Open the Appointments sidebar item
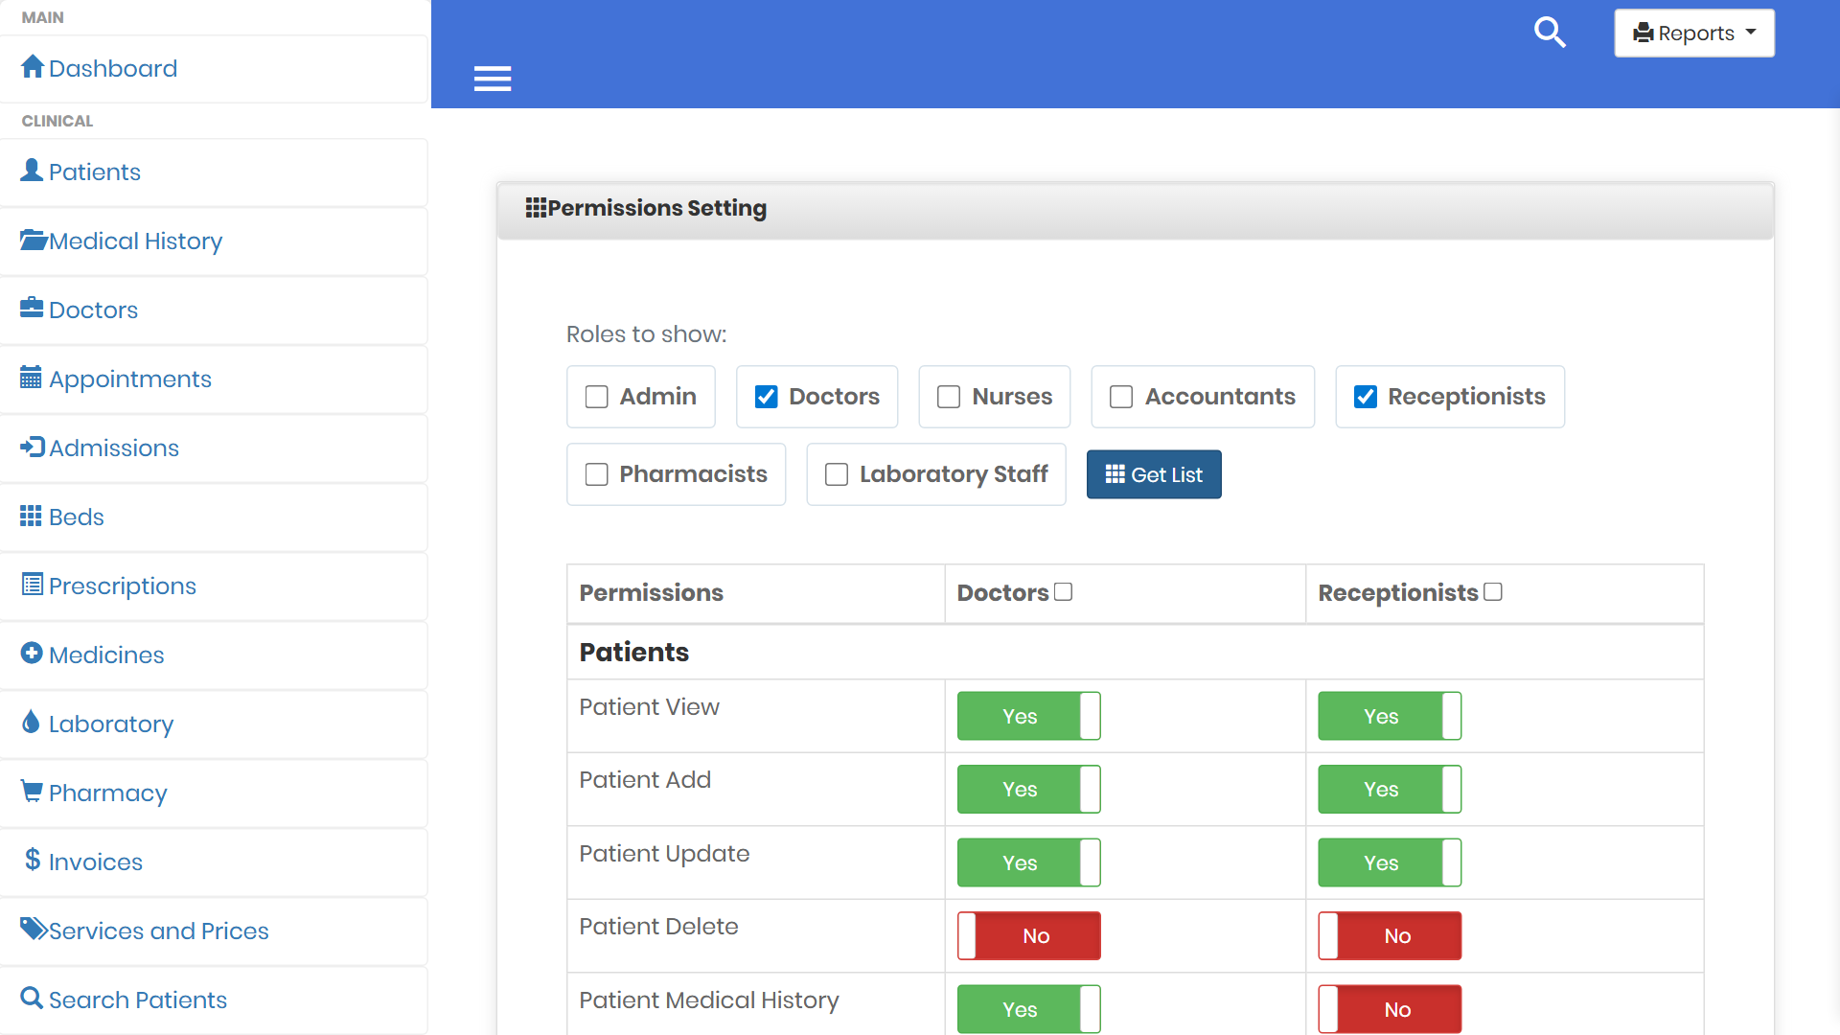 [x=214, y=379]
